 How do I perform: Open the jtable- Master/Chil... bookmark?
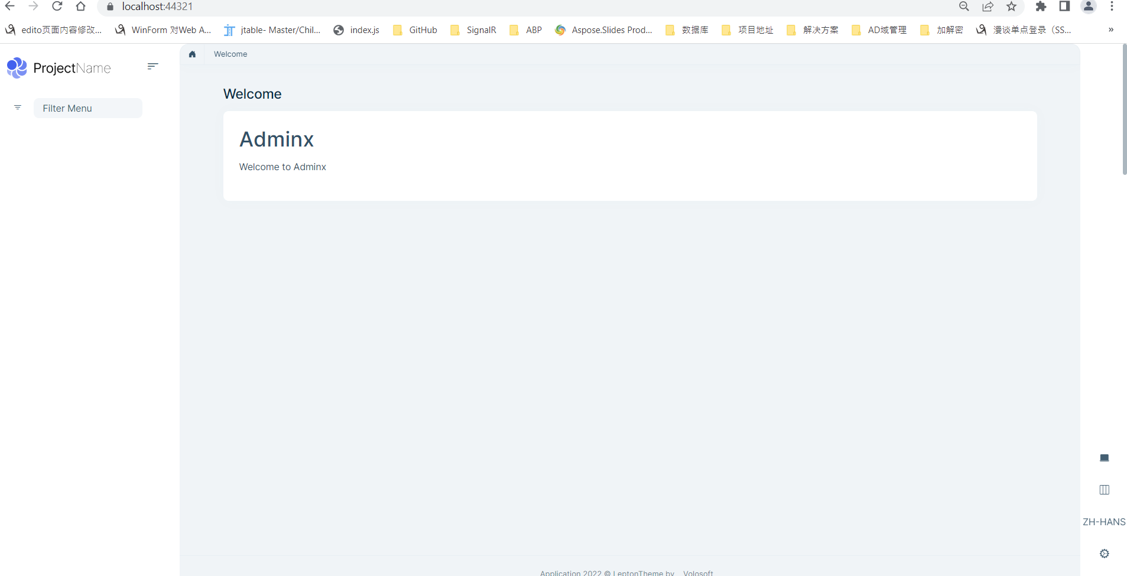click(272, 30)
